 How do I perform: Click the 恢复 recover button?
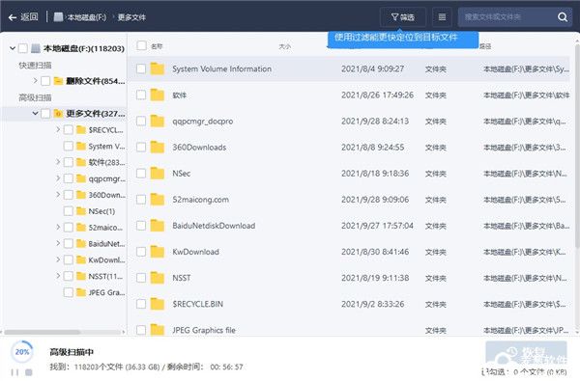pos(526,353)
